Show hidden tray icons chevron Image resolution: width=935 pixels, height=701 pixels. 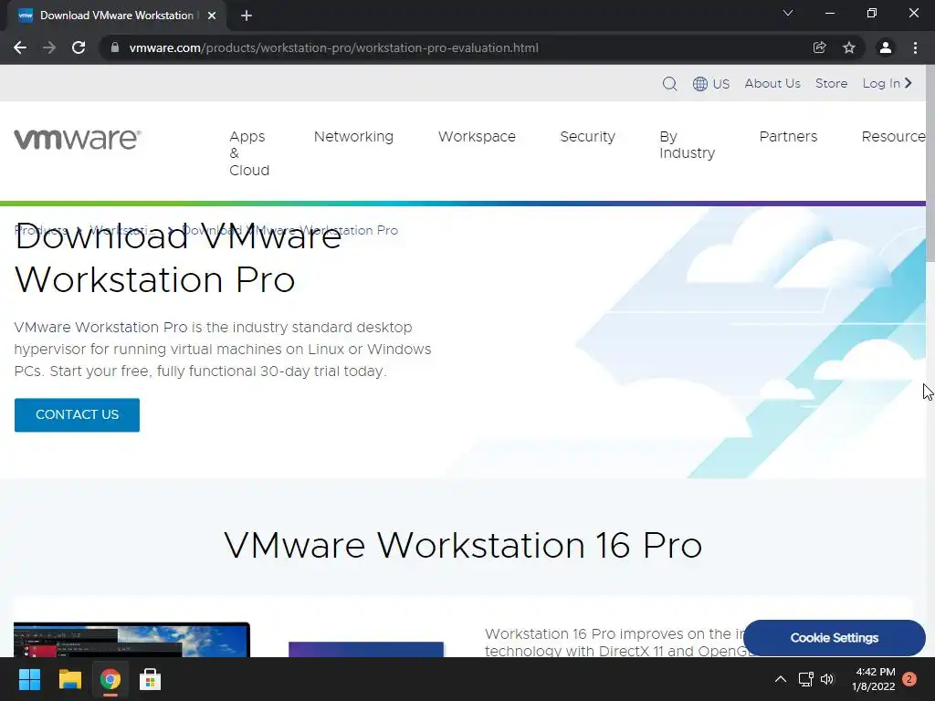tap(780, 679)
